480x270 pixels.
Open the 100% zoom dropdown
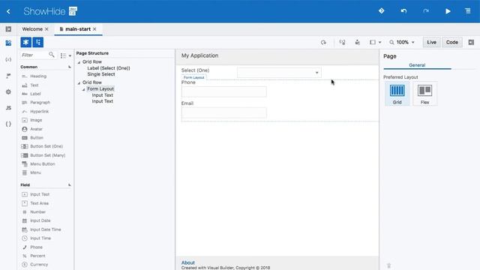pos(402,42)
